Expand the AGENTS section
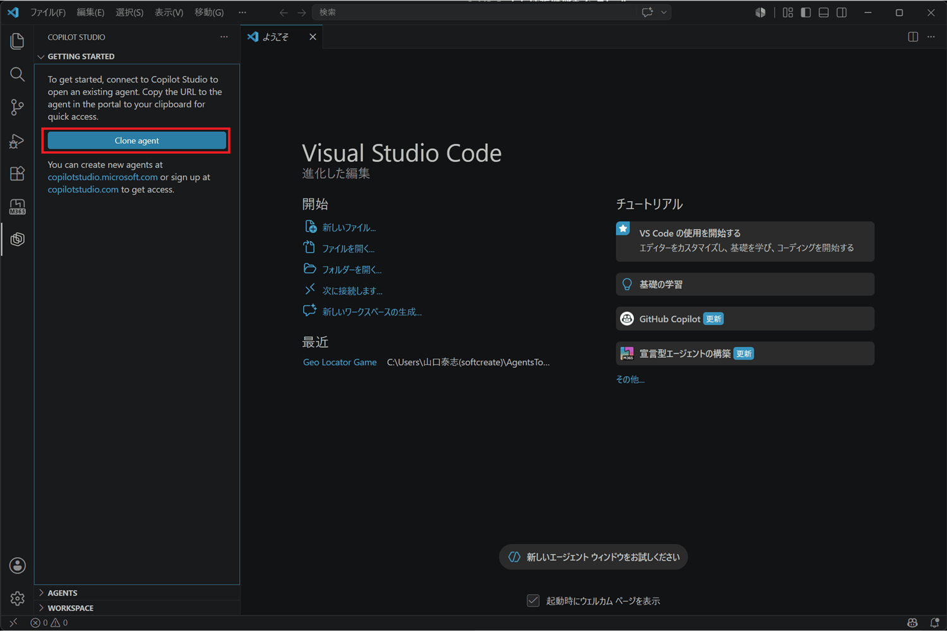The image size is (947, 631). tap(137, 593)
